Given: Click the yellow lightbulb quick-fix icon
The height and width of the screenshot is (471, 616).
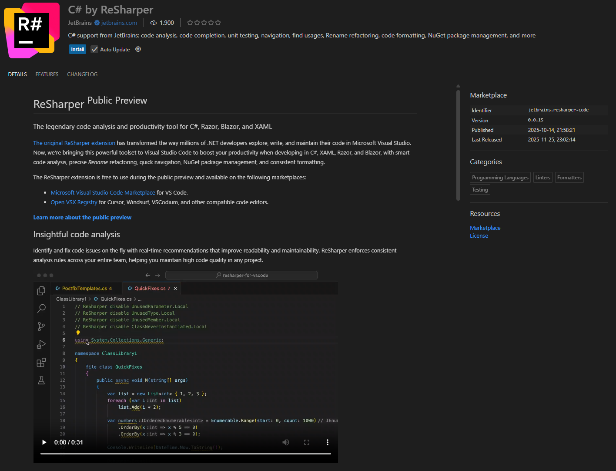Looking at the screenshot, I should pos(78,333).
